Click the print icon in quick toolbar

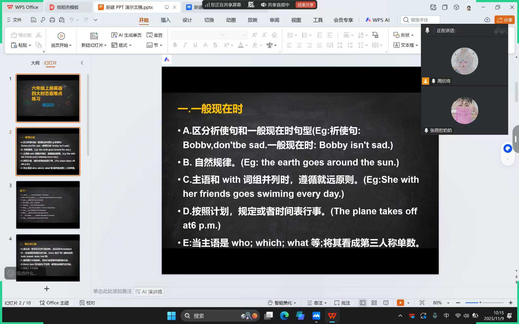(x=52, y=20)
